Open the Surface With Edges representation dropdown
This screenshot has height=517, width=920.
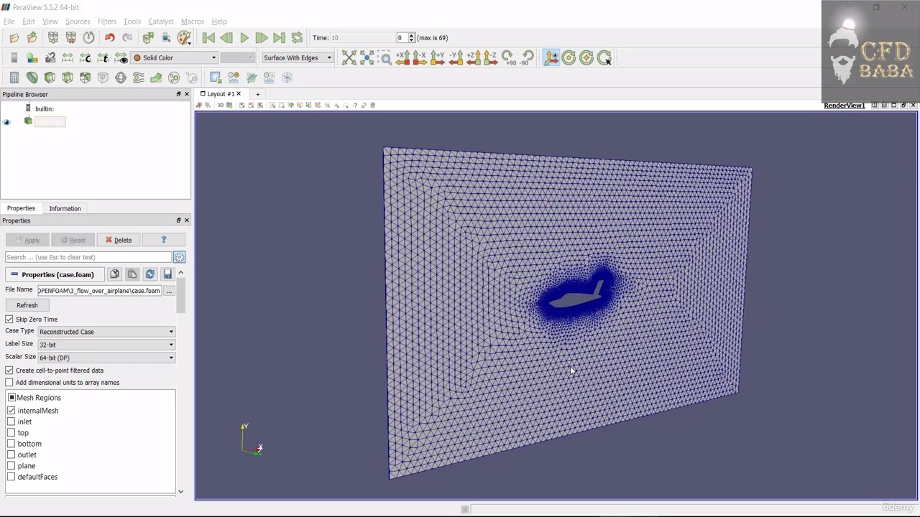(x=297, y=58)
